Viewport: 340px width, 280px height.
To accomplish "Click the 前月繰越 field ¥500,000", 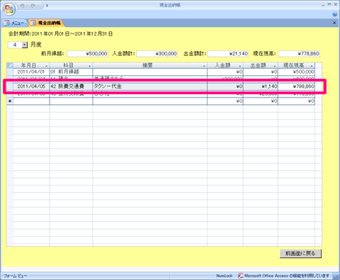I will point(87,54).
